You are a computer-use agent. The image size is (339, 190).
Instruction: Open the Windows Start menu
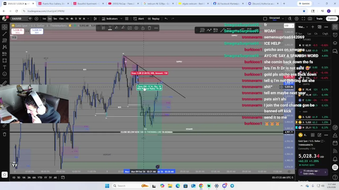tap(107, 186)
